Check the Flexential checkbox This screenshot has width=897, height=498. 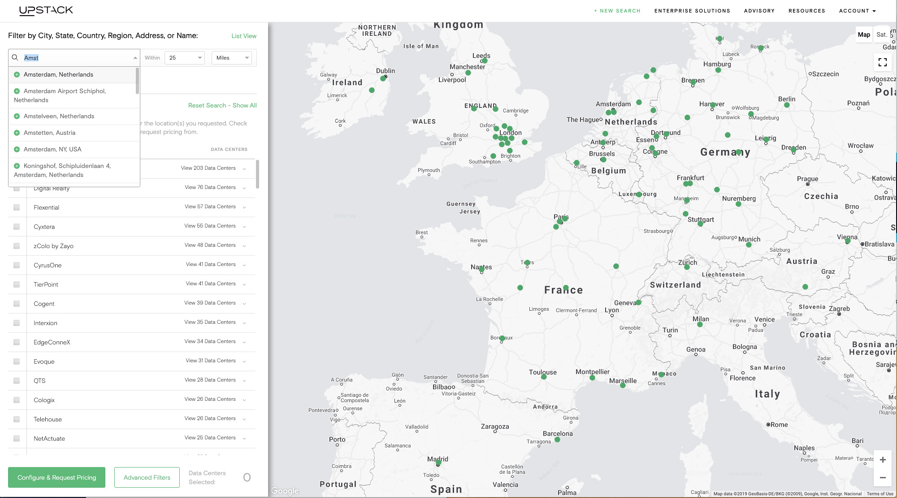[x=17, y=207]
